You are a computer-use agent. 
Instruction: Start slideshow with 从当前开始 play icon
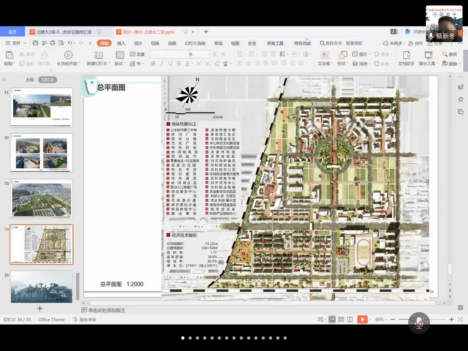pos(68,55)
